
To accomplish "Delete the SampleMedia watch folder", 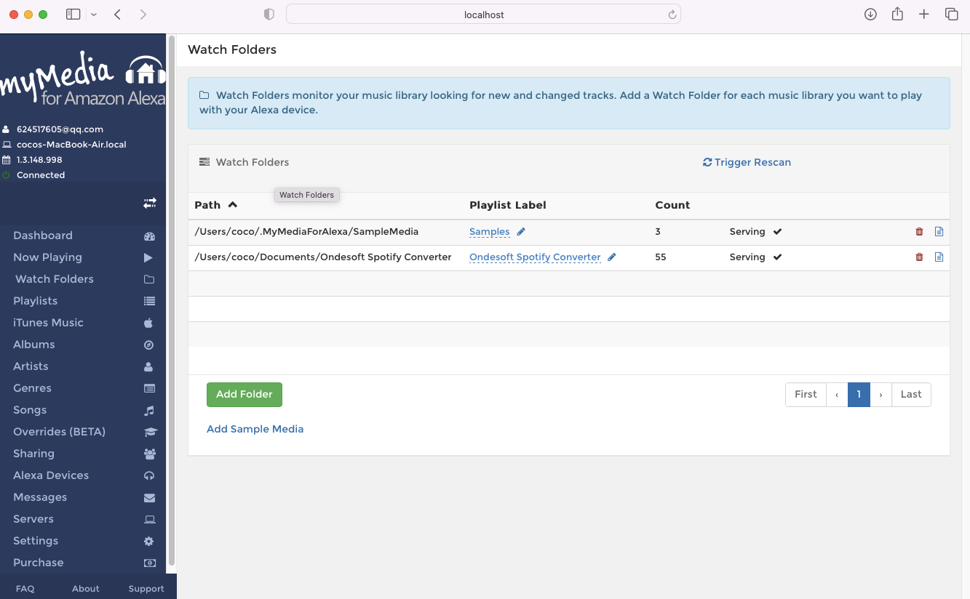I will click(919, 232).
